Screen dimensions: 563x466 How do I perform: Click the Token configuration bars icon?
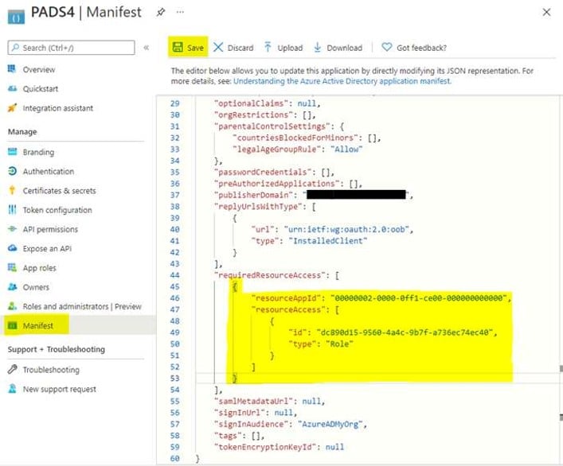pyautogui.click(x=12, y=210)
